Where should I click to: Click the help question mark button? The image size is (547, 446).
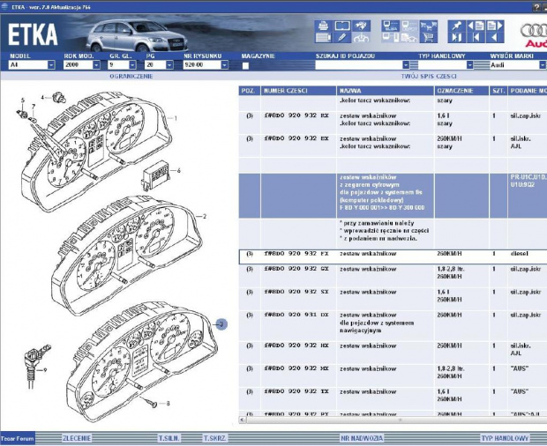tap(537, 7)
